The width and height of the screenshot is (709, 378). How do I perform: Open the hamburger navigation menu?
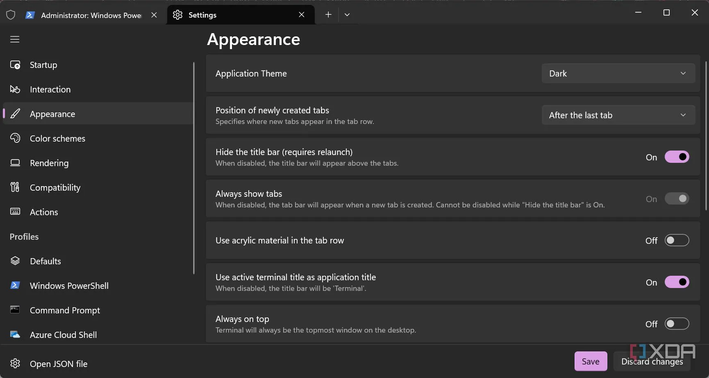[15, 39]
